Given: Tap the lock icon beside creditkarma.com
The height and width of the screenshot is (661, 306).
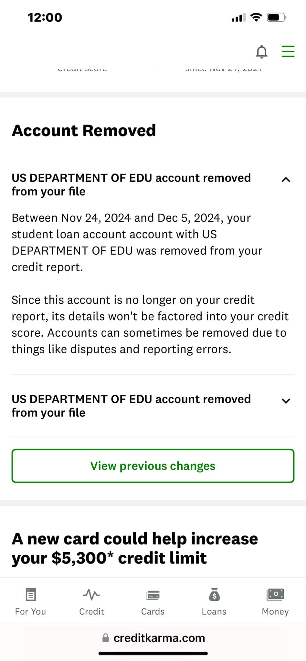Looking at the screenshot, I should click(106, 638).
